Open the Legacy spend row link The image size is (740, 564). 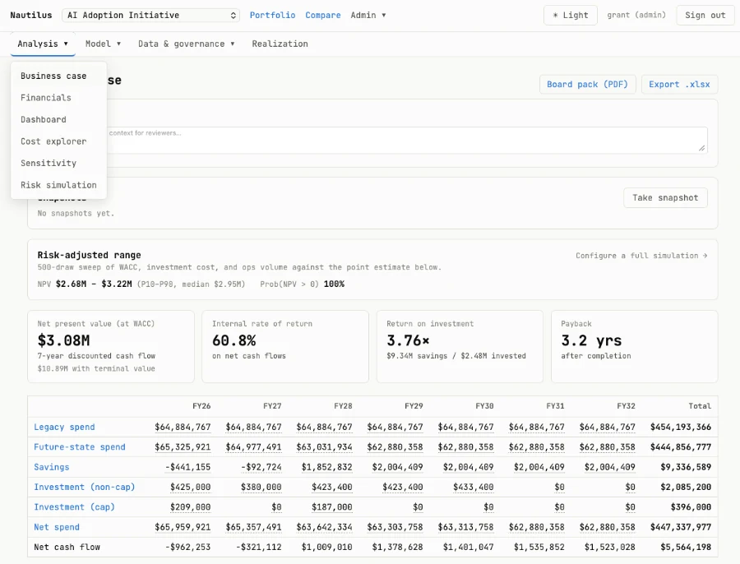[x=64, y=428]
